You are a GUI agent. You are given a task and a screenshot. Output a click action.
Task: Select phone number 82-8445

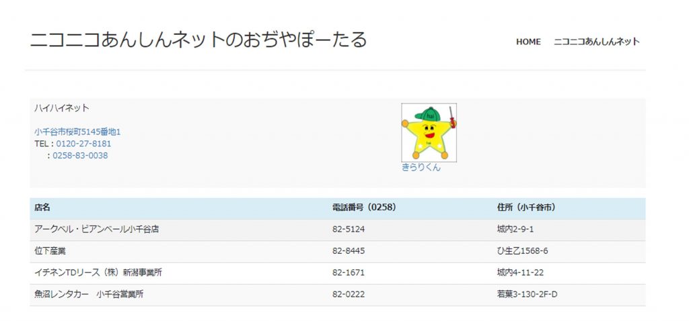pyautogui.click(x=349, y=251)
